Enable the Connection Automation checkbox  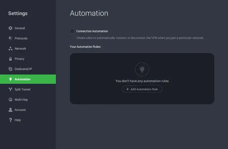pyautogui.click(x=72, y=31)
